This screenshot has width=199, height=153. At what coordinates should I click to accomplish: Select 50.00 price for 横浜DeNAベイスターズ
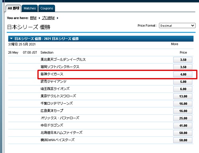point(183,140)
